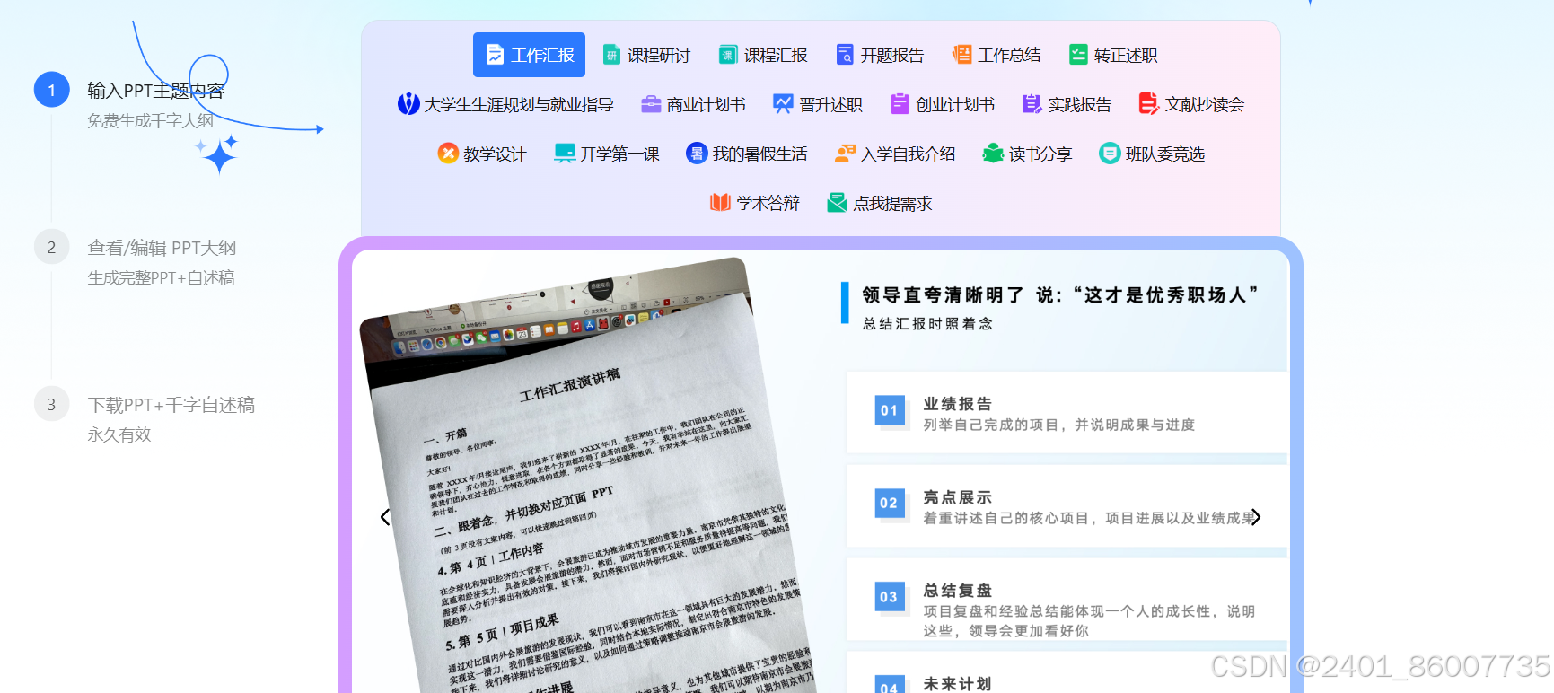Click the 开题报告 document icon
The width and height of the screenshot is (1554, 693).
pyautogui.click(x=845, y=55)
